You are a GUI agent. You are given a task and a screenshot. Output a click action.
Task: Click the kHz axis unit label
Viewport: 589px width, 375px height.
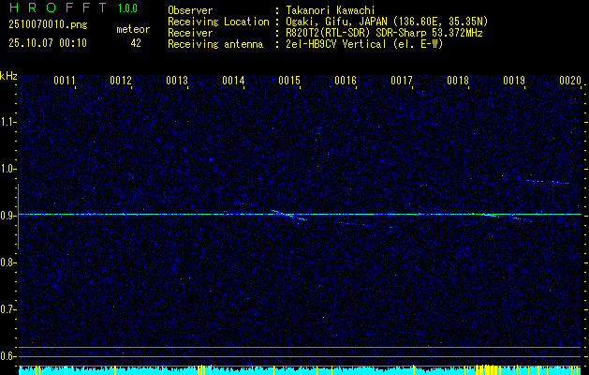[8, 76]
